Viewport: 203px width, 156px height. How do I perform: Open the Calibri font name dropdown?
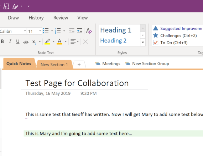point(25,31)
